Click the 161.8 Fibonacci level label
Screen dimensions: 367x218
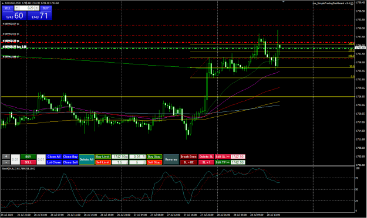[x=351, y=43]
